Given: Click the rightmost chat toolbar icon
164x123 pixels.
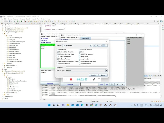Looking at the screenshot, I should click(122, 84).
